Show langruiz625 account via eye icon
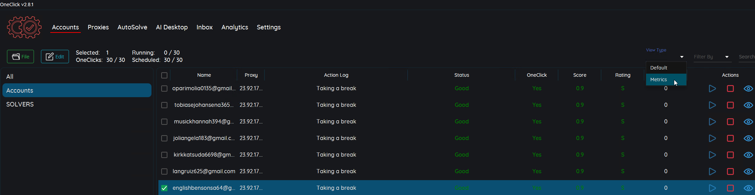This screenshot has height=195, width=755. [748, 171]
